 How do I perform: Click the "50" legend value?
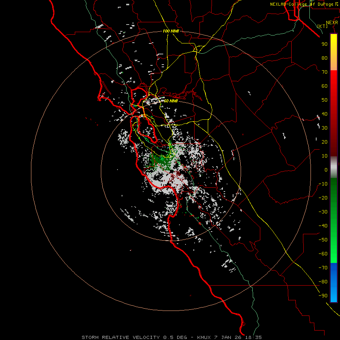[x=325, y=100]
